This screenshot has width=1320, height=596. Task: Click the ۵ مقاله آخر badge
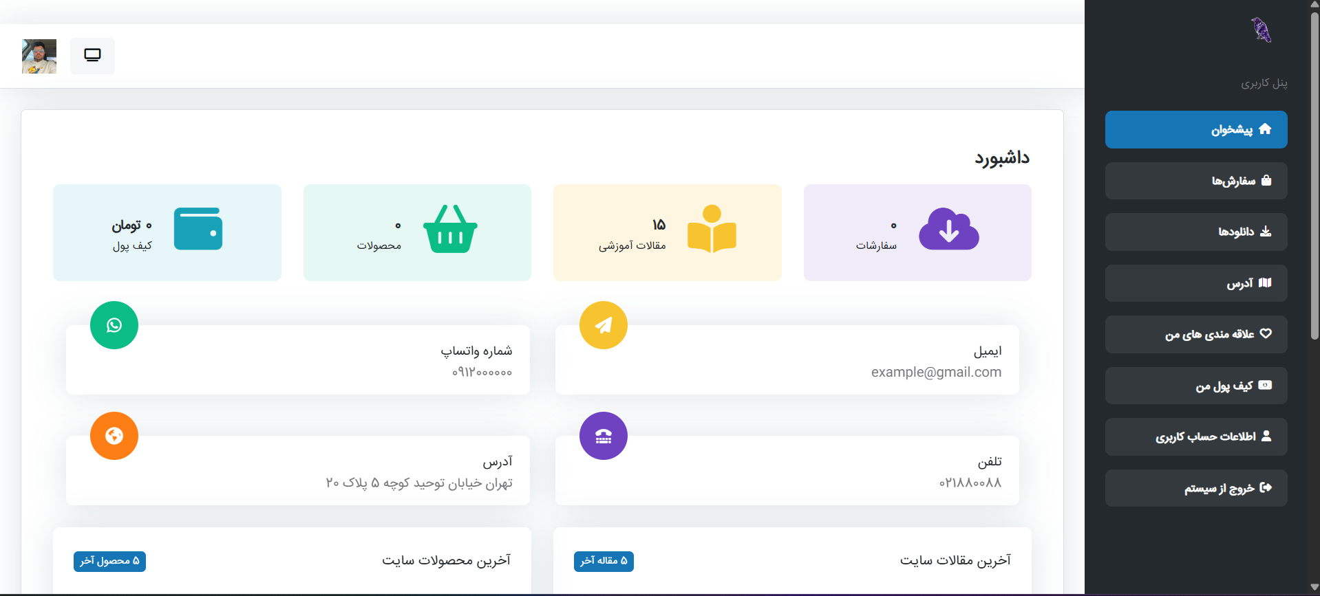pos(604,562)
